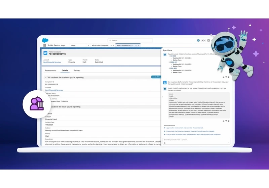The image size is (269, 188).
Task: Thumbs down the draft email response
Action: [226, 121]
